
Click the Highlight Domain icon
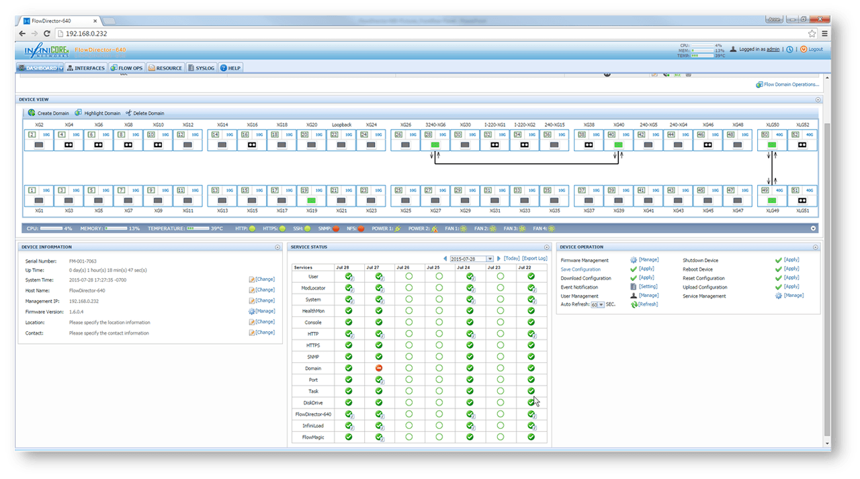click(x=79, y=113)
